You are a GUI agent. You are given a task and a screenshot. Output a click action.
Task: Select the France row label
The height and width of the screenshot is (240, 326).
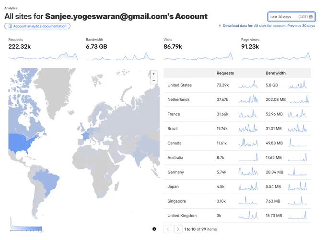pos(174,114)
